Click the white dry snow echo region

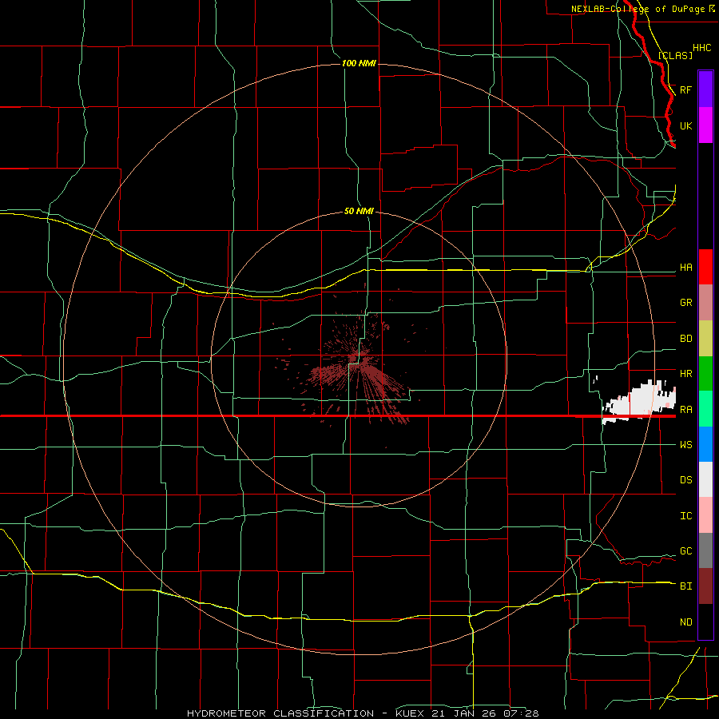638,402
